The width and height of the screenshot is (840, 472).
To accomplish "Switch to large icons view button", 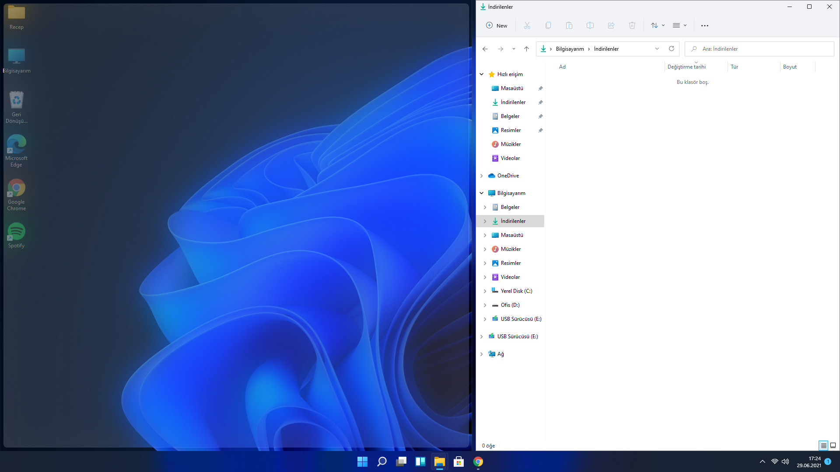I will click(x=833, y=445).
